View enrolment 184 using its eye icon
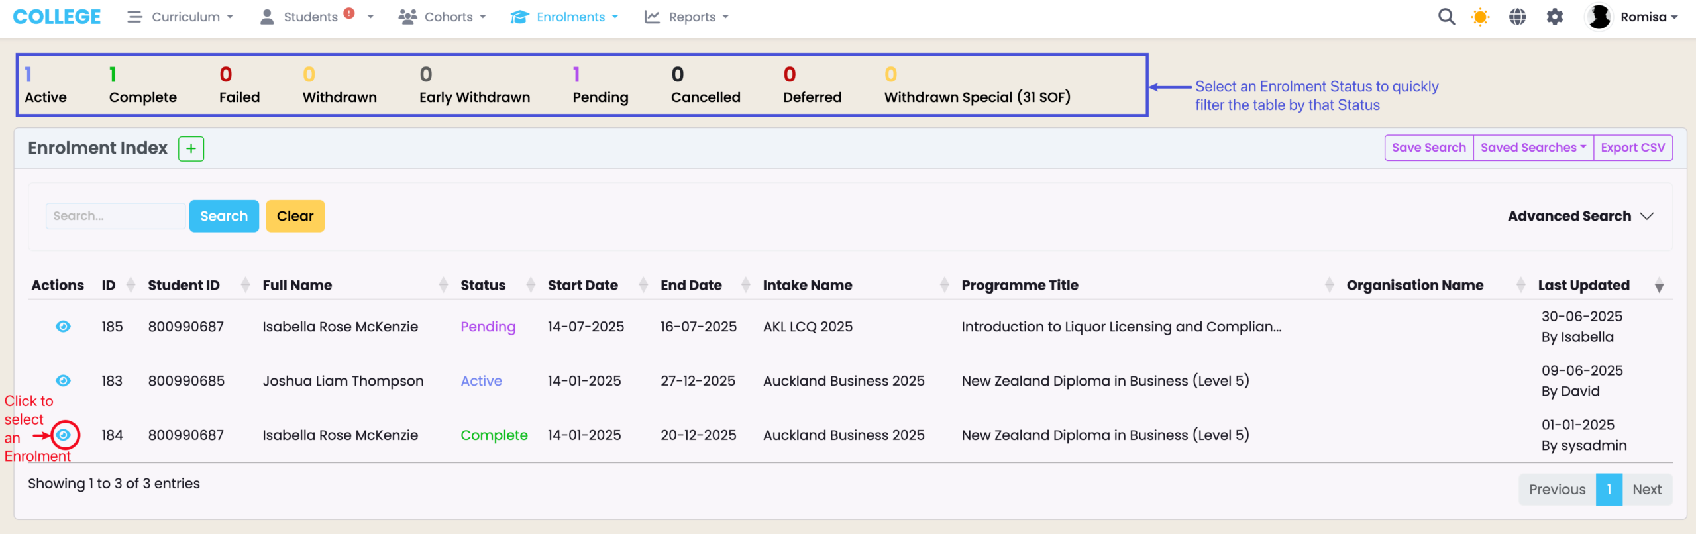 (64, 435)
